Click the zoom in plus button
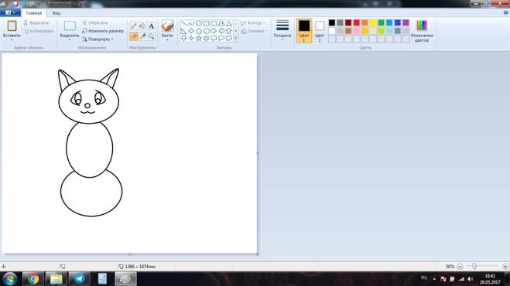Screen dimensions: 510x286 [x=505, y=267]
